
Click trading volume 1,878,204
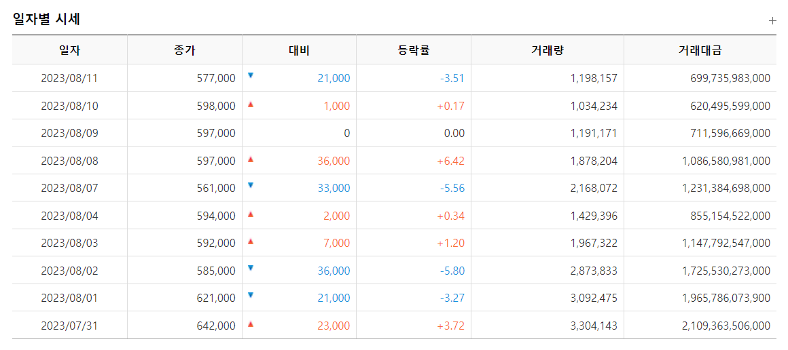point(594,161)
